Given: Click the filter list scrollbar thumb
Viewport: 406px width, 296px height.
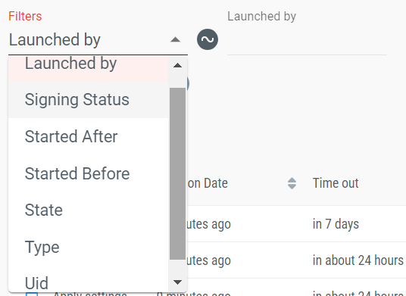Looking at the screenshot, I should (177, 173).
